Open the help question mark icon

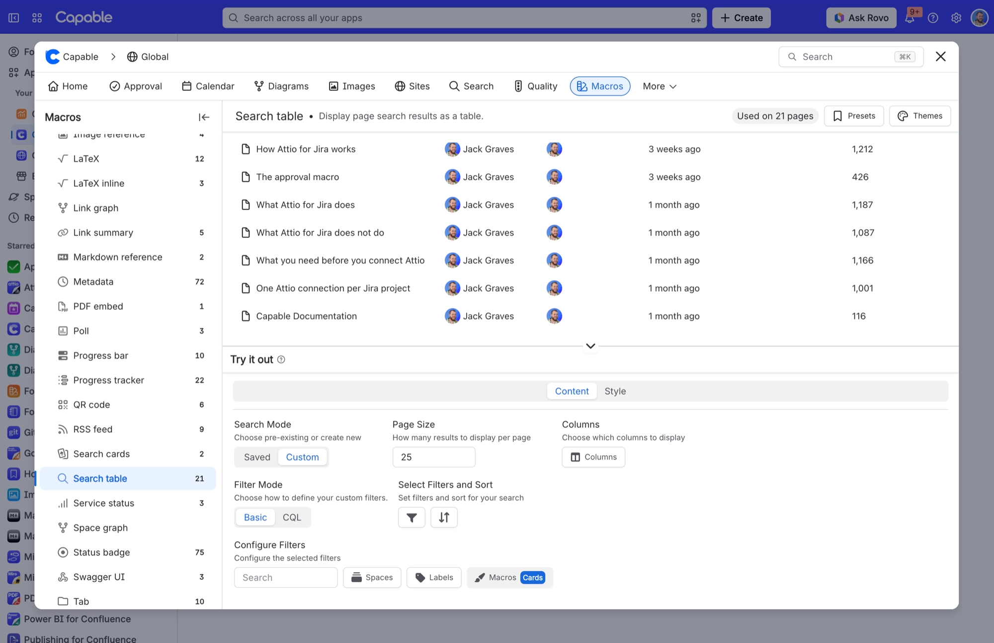click(933, 18)
